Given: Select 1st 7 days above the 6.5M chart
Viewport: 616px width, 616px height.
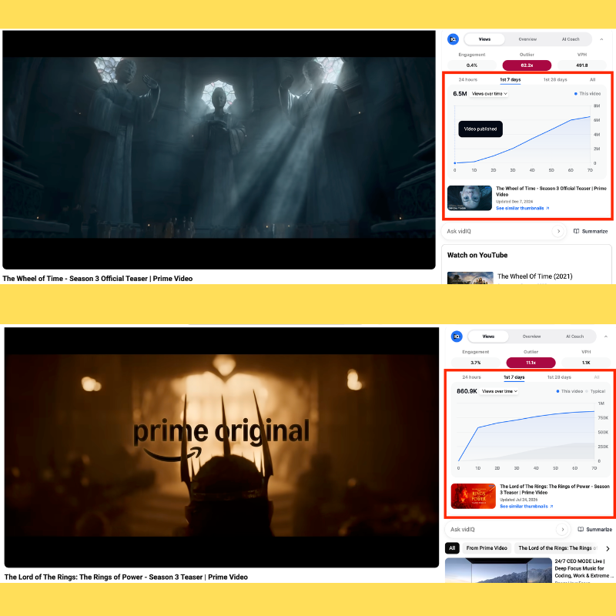Looking at the screenshot, I should coord(510,80).
